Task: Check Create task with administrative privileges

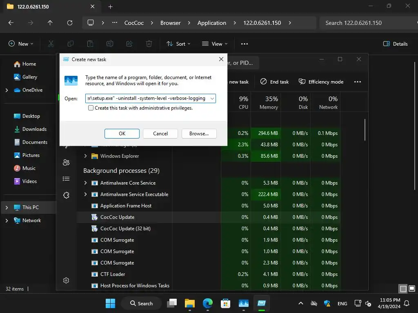Action: pos(91,108)
